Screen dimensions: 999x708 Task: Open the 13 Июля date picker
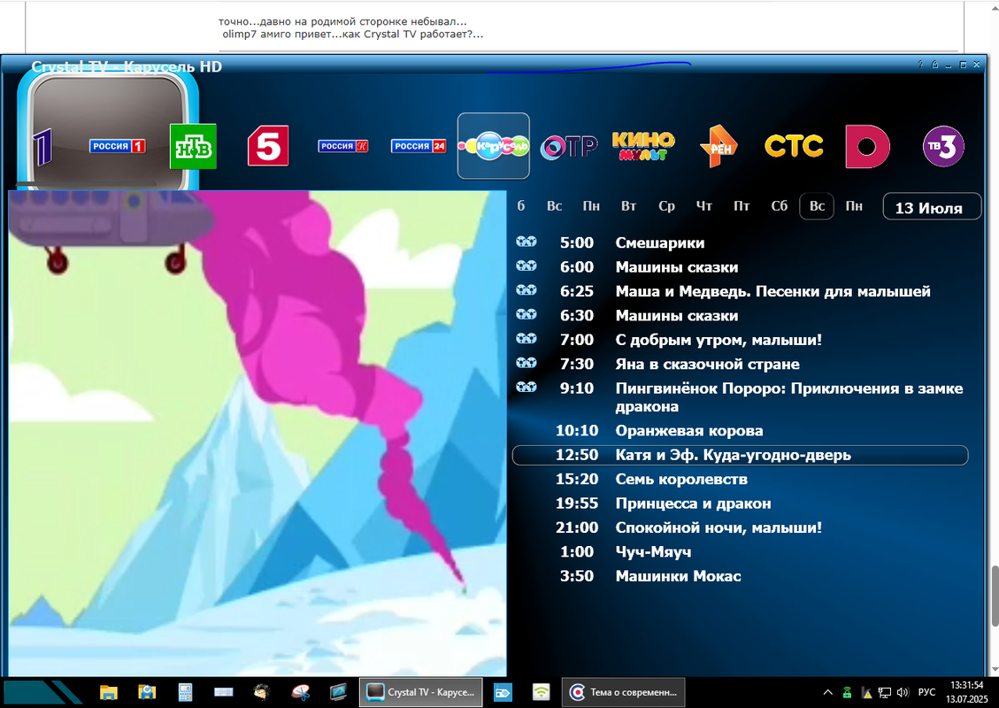coord(932,207)
